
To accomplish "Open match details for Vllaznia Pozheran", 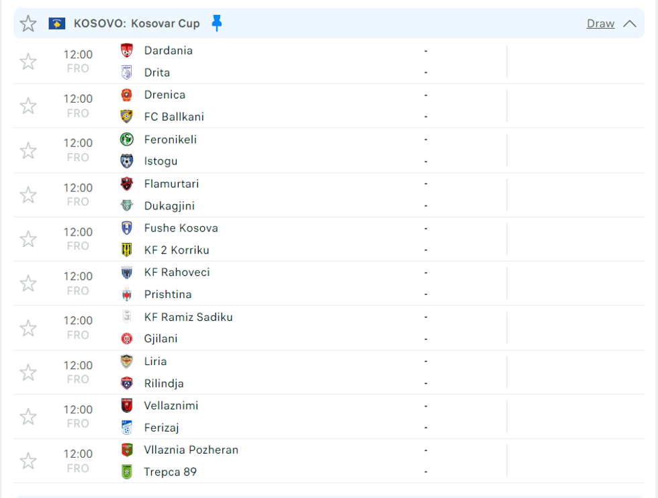I will 191,450.
